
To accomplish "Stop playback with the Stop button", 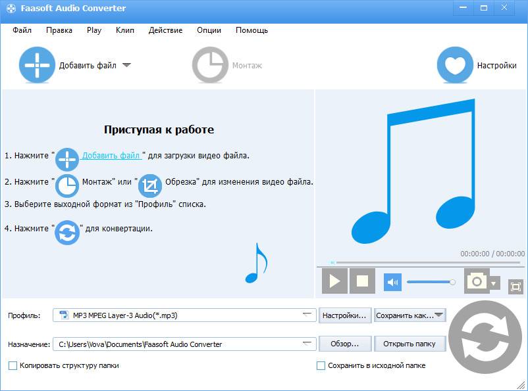I will (362, 281).
